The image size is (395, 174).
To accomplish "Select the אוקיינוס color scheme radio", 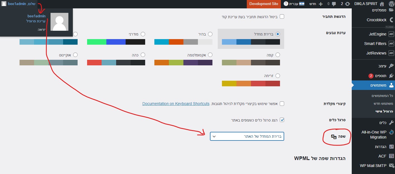I will [75, 55].
